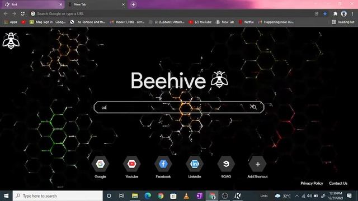
Task: Open VLC media player from the taskbar
Action: coord(186,196)
